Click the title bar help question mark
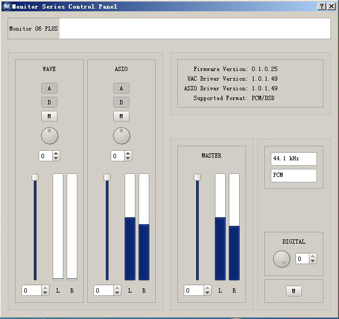The height and width of the screenshot is (319, 339). [x=322, y=6]
